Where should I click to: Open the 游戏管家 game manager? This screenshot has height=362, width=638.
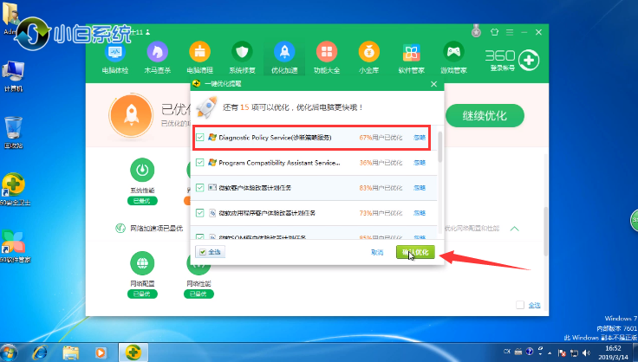click(453, 57)
